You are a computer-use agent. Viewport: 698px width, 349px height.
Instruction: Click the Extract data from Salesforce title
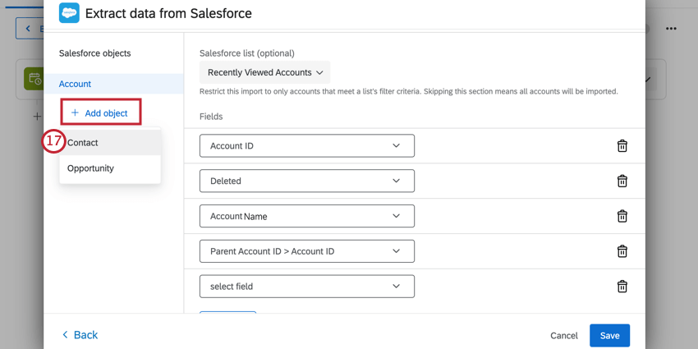168,13
